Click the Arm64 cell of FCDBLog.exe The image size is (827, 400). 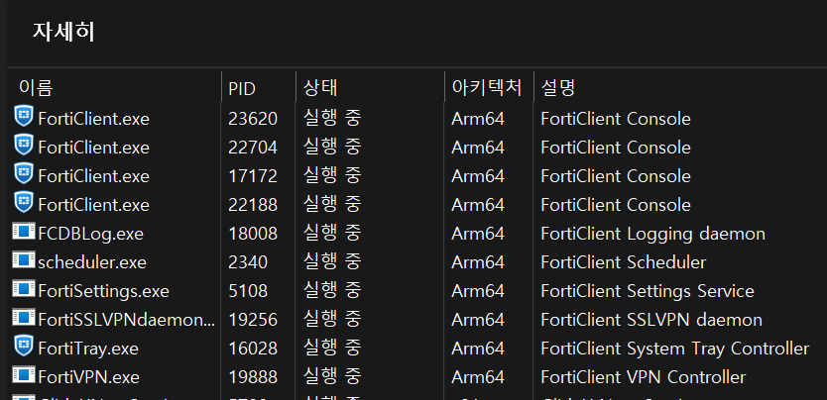pyautogui.click(x=478, y=234)
